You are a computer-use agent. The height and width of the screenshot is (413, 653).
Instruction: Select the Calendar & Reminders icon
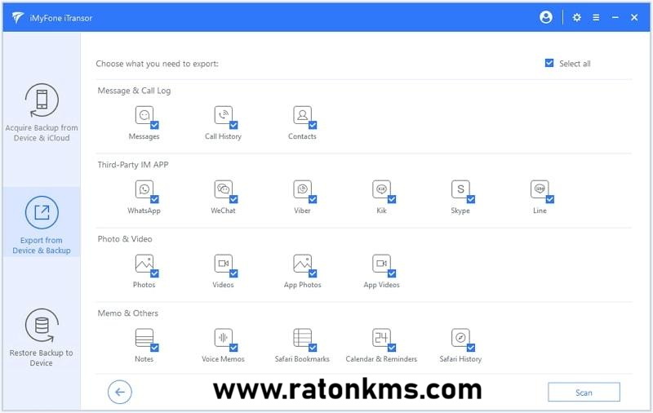[x=381, y=338]
